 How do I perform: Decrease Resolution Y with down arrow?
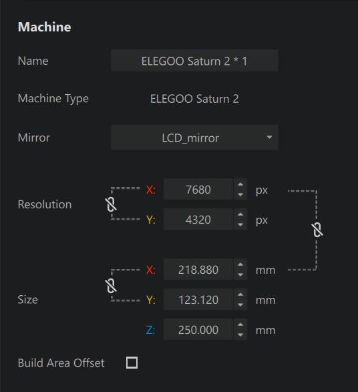(x=240, y=224)
